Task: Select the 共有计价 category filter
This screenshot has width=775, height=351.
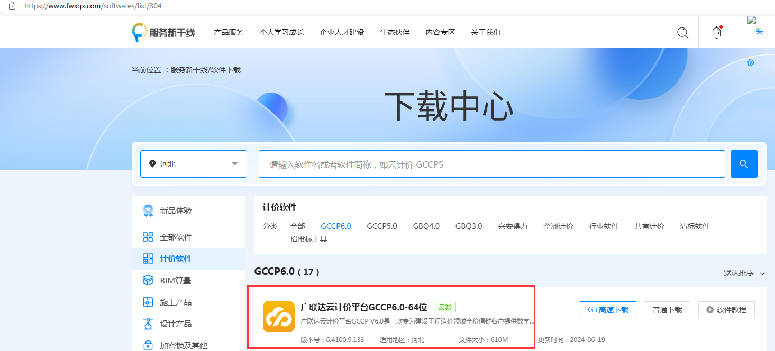Action: coord(649,226)
